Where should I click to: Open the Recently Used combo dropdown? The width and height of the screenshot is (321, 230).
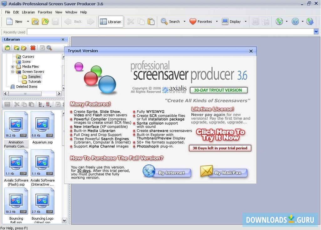316,32
